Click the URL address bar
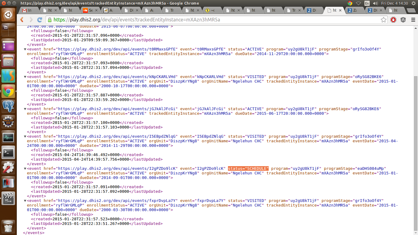 214,20
